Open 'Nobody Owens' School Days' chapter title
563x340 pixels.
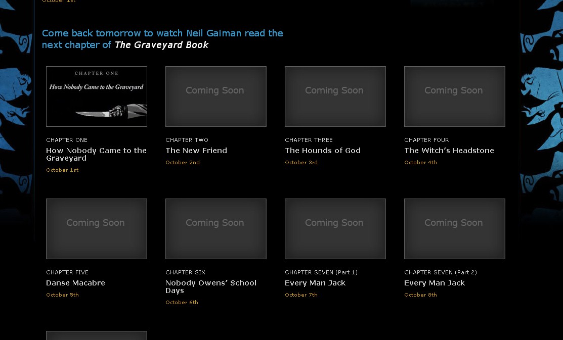click(211, 286)
